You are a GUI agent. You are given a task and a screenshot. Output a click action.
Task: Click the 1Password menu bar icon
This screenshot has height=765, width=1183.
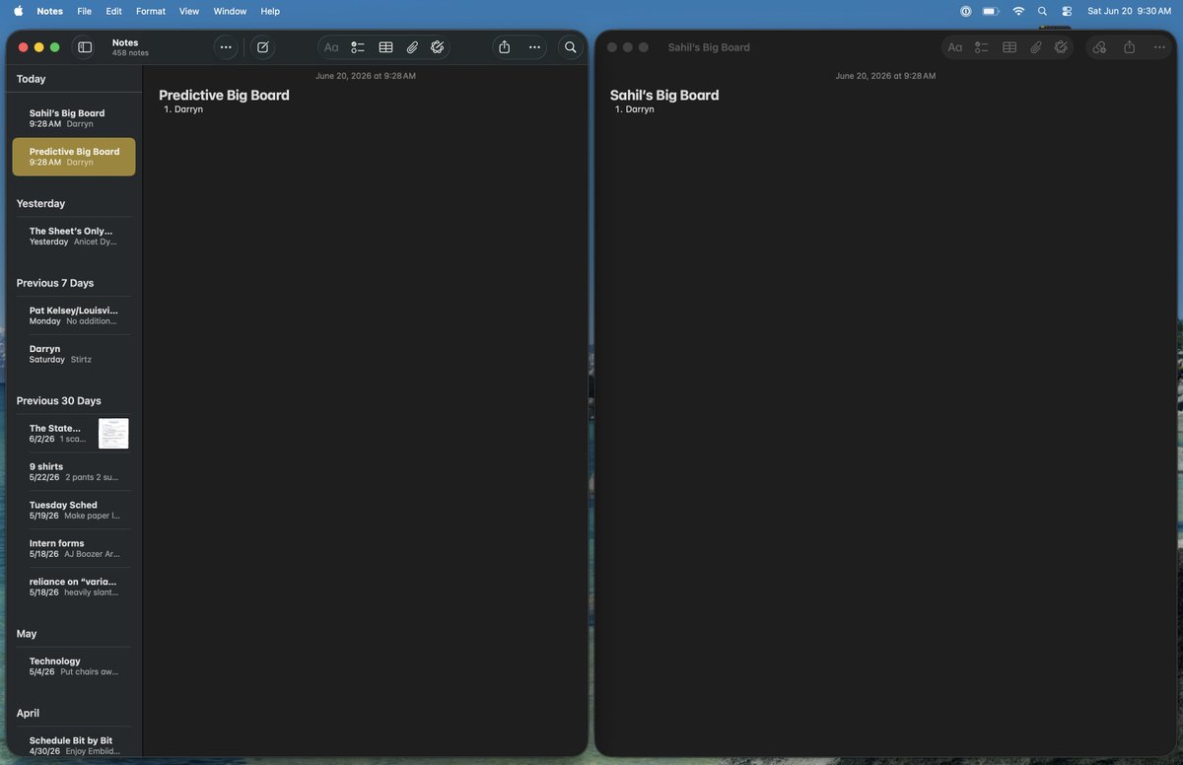[965, 11]
